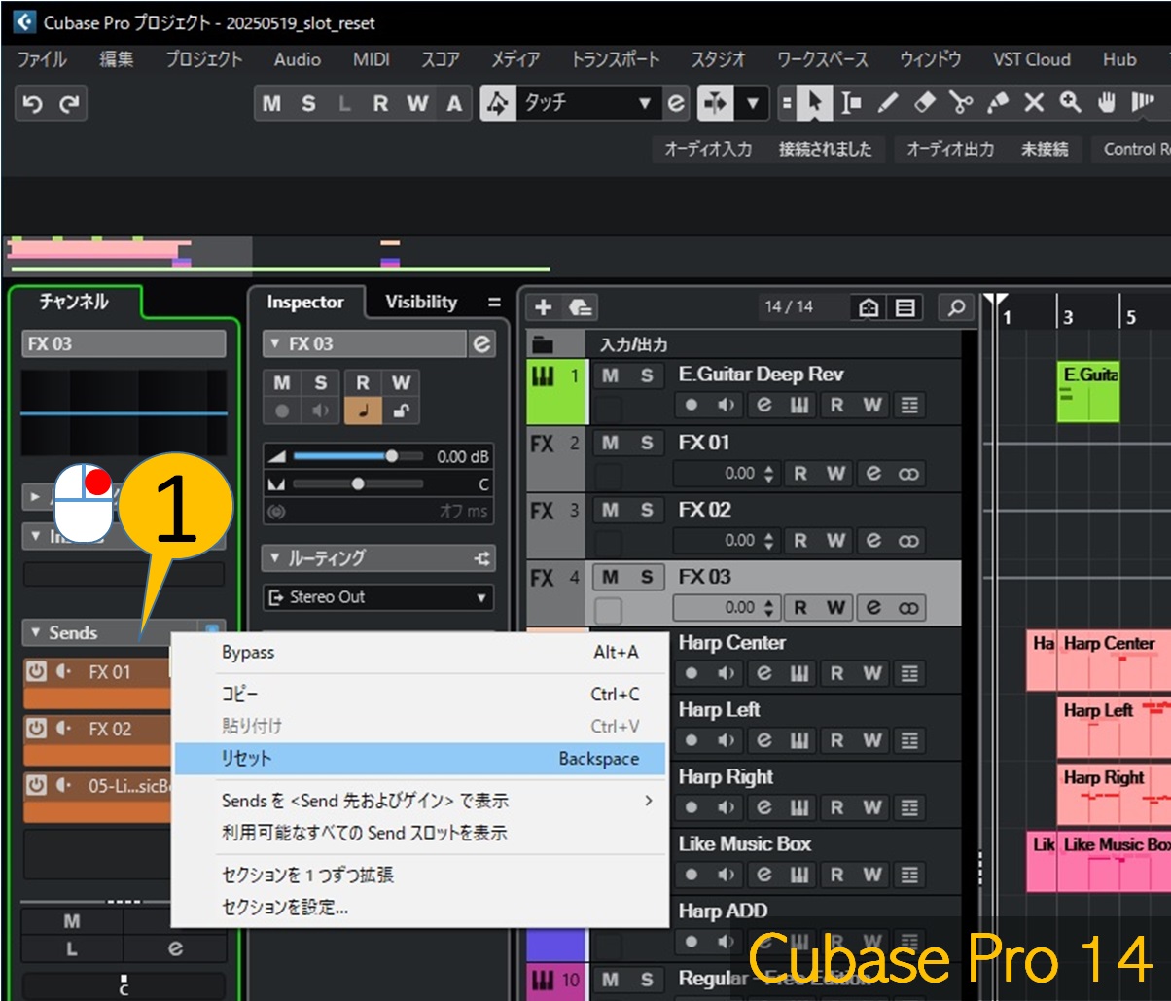The image size is (1171, 1001).
Task: Open the 入力/出力 folder track icon
Action: (543, 343)
